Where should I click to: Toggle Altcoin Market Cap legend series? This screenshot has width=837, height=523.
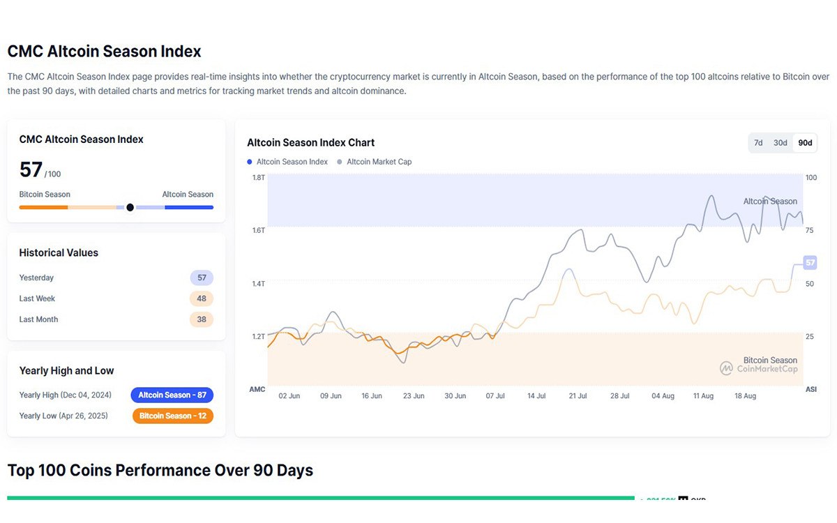click(x=379, y=162)
